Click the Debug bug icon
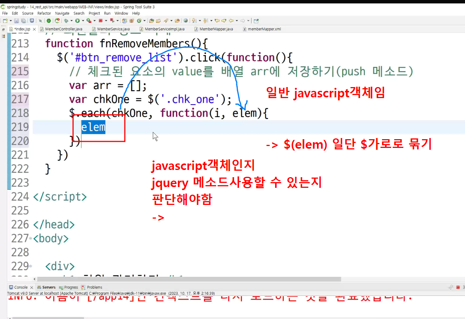This screenshot has width=465, height=319. tap(66, 21)
